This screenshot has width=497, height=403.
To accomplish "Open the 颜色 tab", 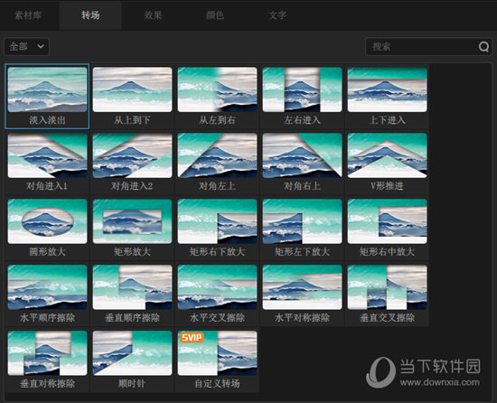I will tap(215, 14).
